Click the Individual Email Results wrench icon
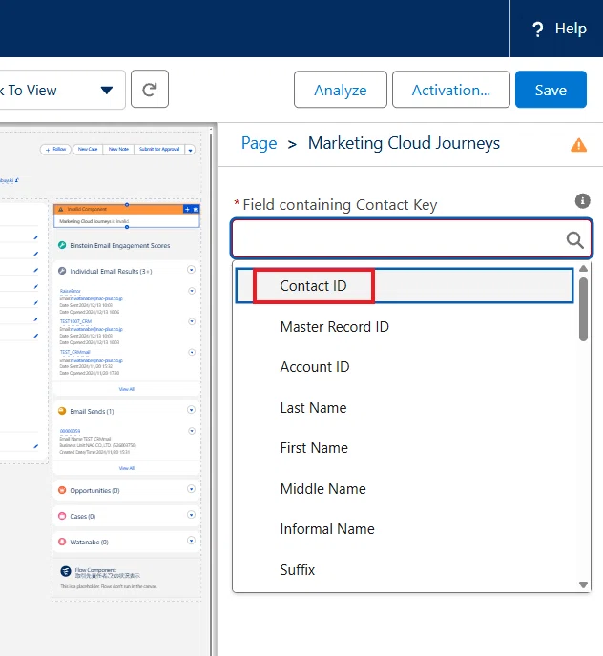 tap(62, 271)
